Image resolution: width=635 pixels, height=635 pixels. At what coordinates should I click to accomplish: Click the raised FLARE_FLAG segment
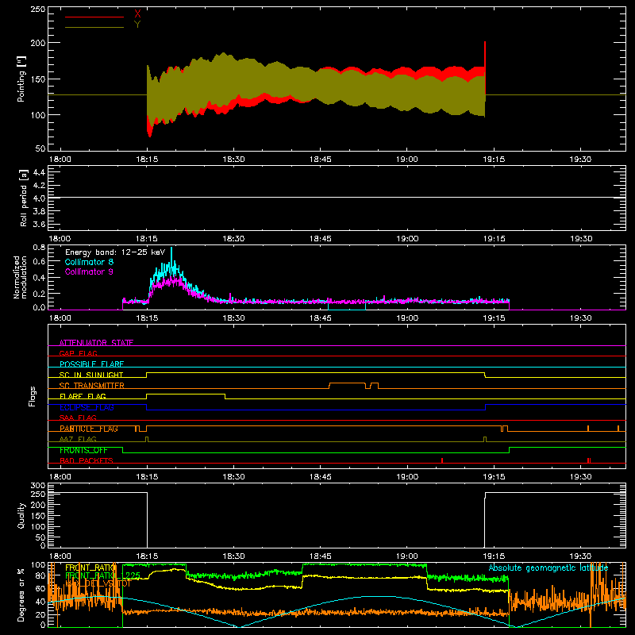[x=186, y=394]
